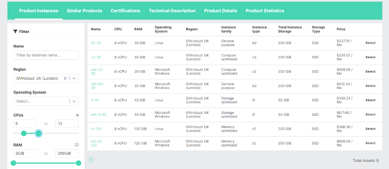
Task: Reset the CPUs filter with X icon
Action: pos(77,115)
